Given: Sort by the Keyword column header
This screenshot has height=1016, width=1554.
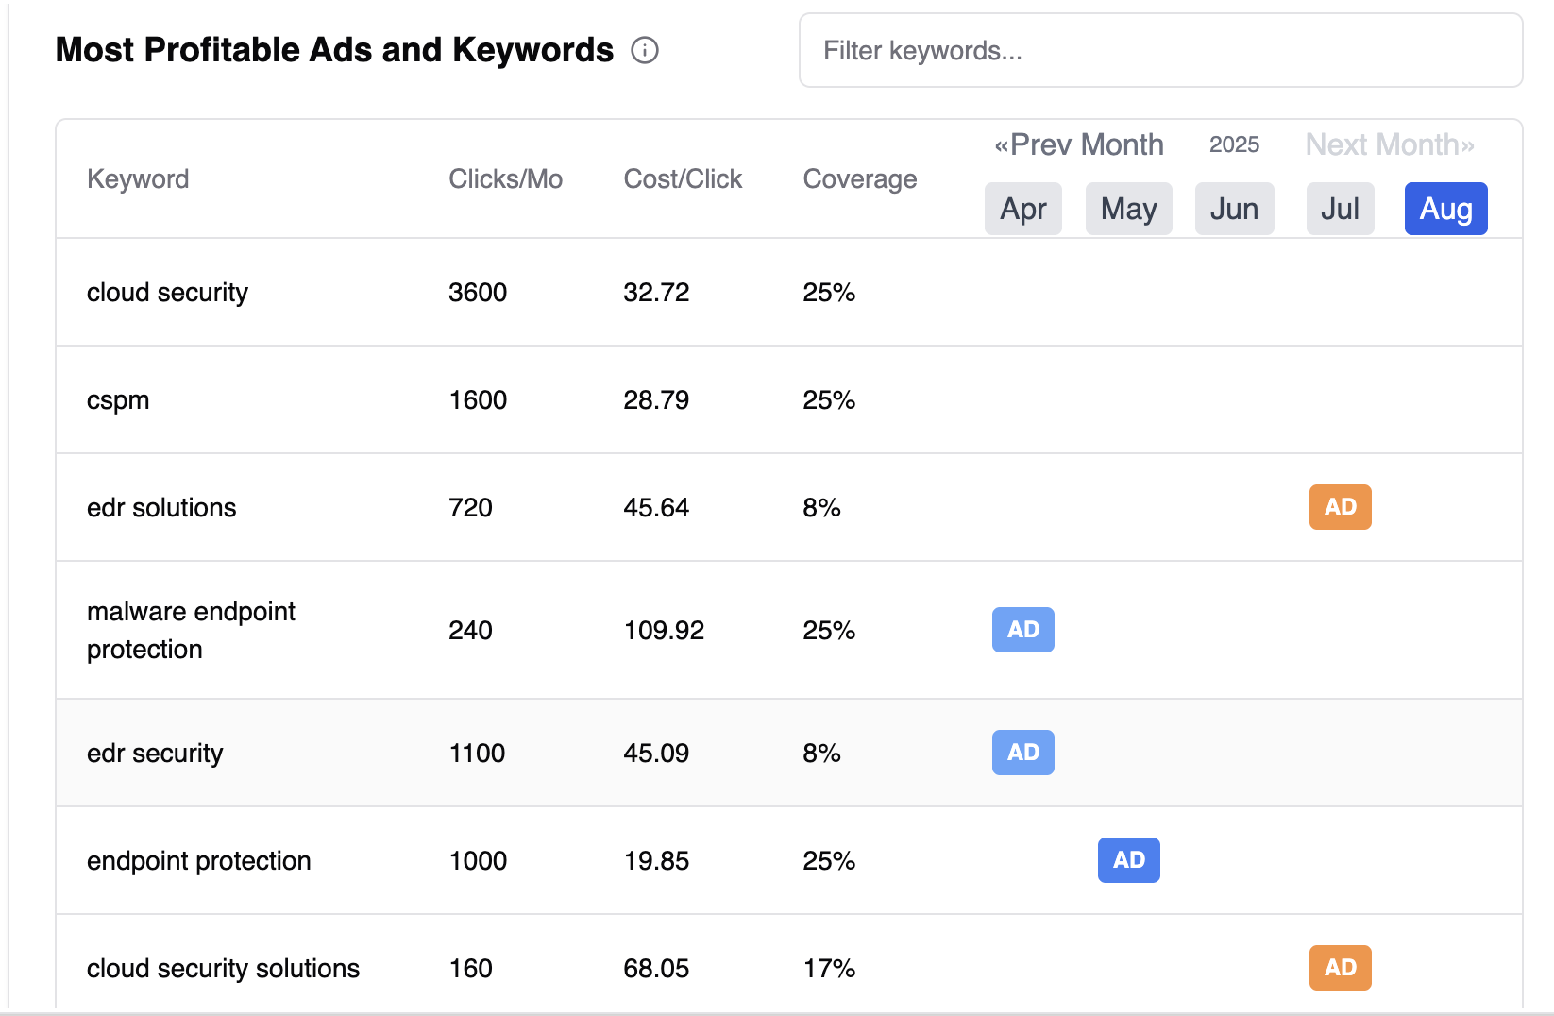Looking at the screenshot, I should click(138, 179).
